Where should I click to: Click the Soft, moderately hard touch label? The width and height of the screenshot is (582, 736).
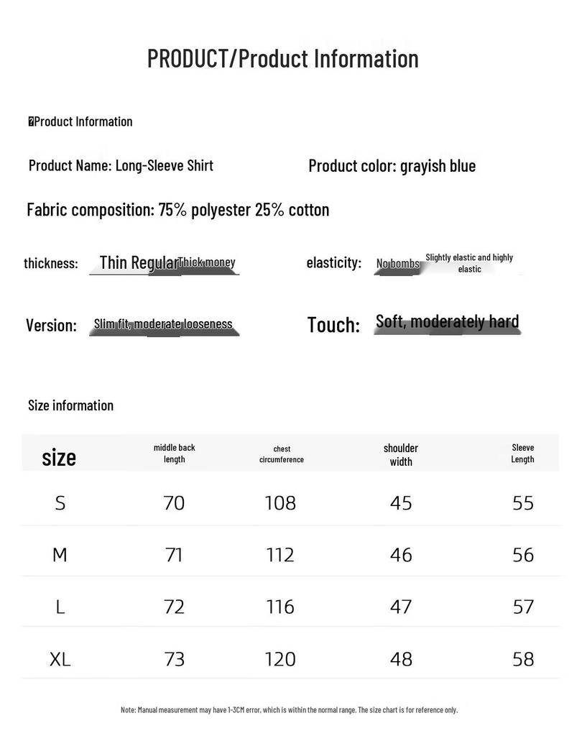pos(448,321)
